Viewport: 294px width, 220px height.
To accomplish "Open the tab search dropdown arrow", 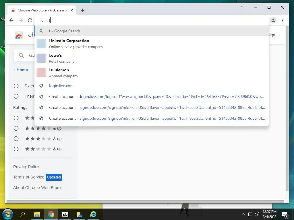I will click(242, 7).
